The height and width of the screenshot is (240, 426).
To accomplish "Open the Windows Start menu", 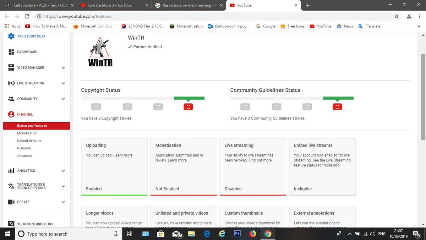I will 7,234.
